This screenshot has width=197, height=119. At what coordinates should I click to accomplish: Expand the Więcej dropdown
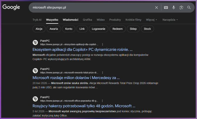[x=151, y=20]
